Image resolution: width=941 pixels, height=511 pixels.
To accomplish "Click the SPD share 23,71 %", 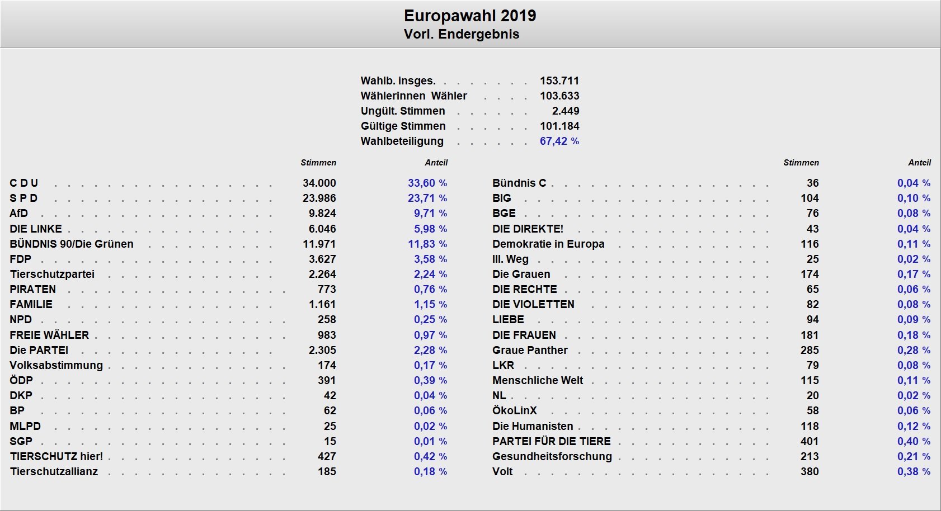I will [x=427, y=198].
